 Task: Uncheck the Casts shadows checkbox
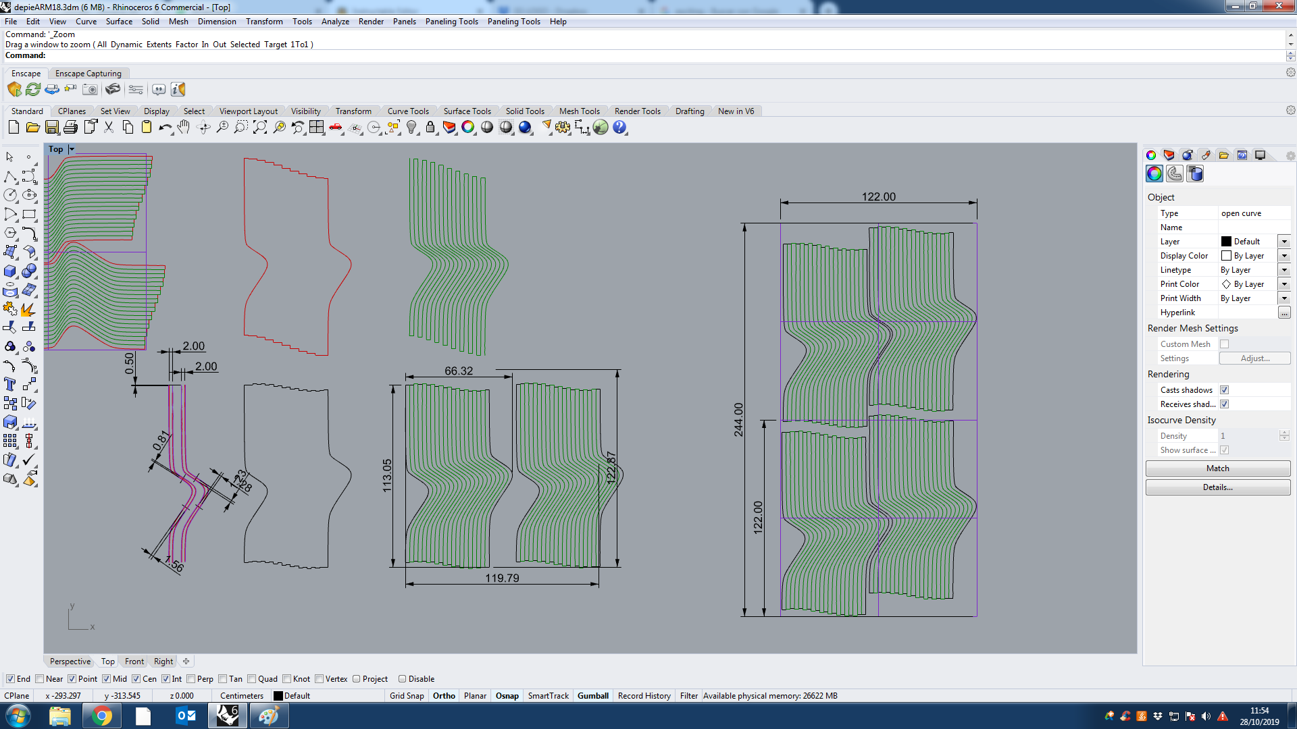[x=1224, y=390]
